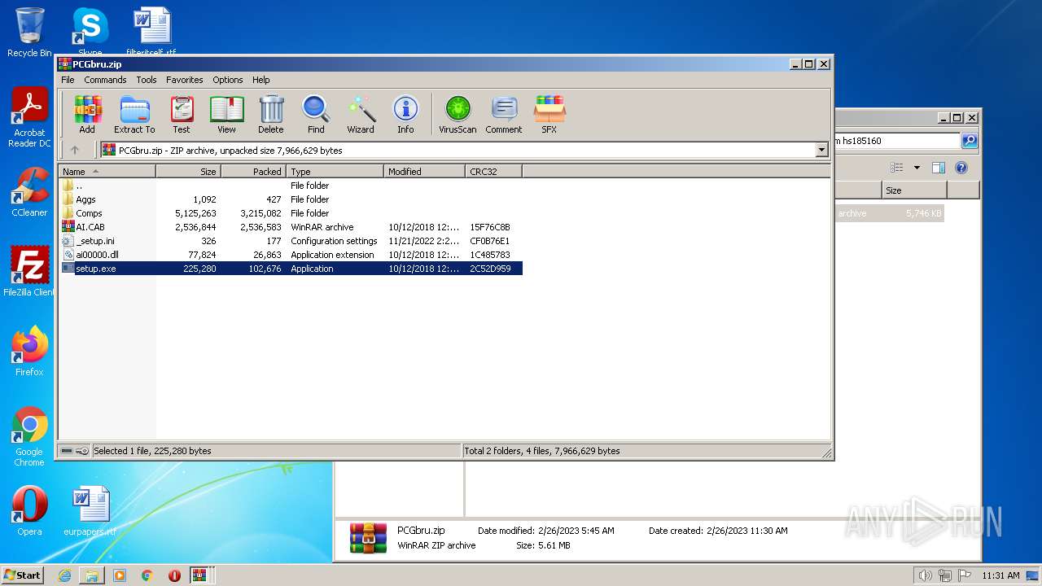Click the Start button
1042x586 pixels.
pyautogui.click(x=22, y=575)
